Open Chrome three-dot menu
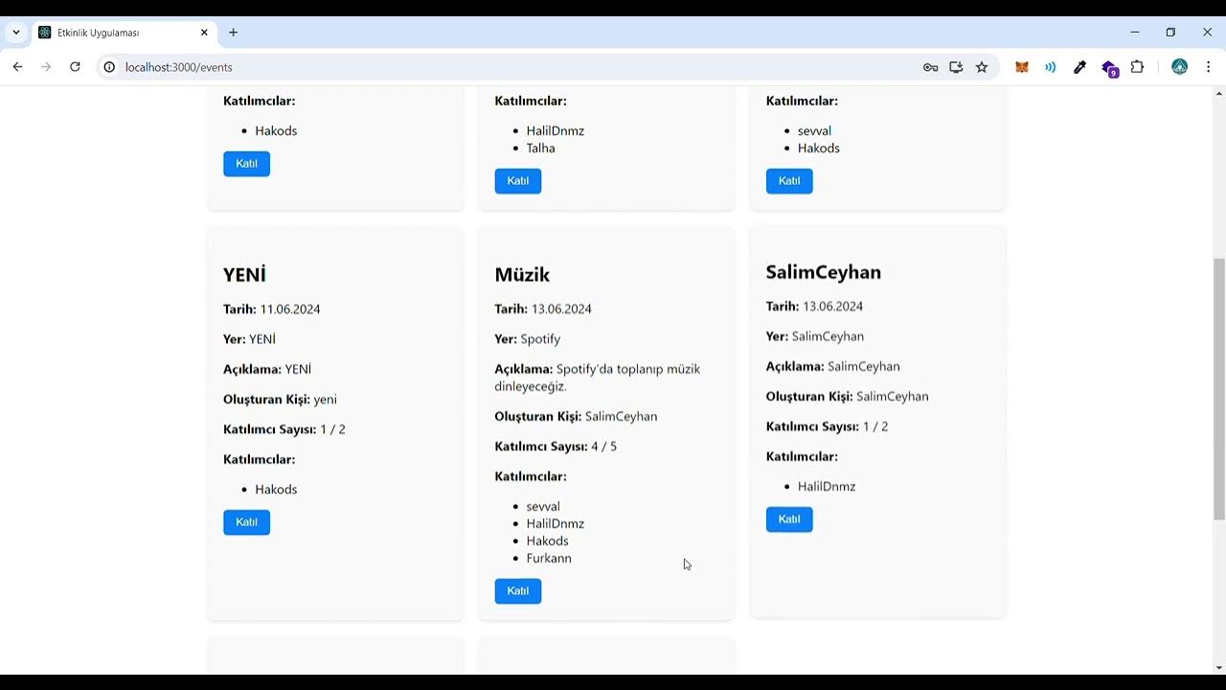 1208,67
